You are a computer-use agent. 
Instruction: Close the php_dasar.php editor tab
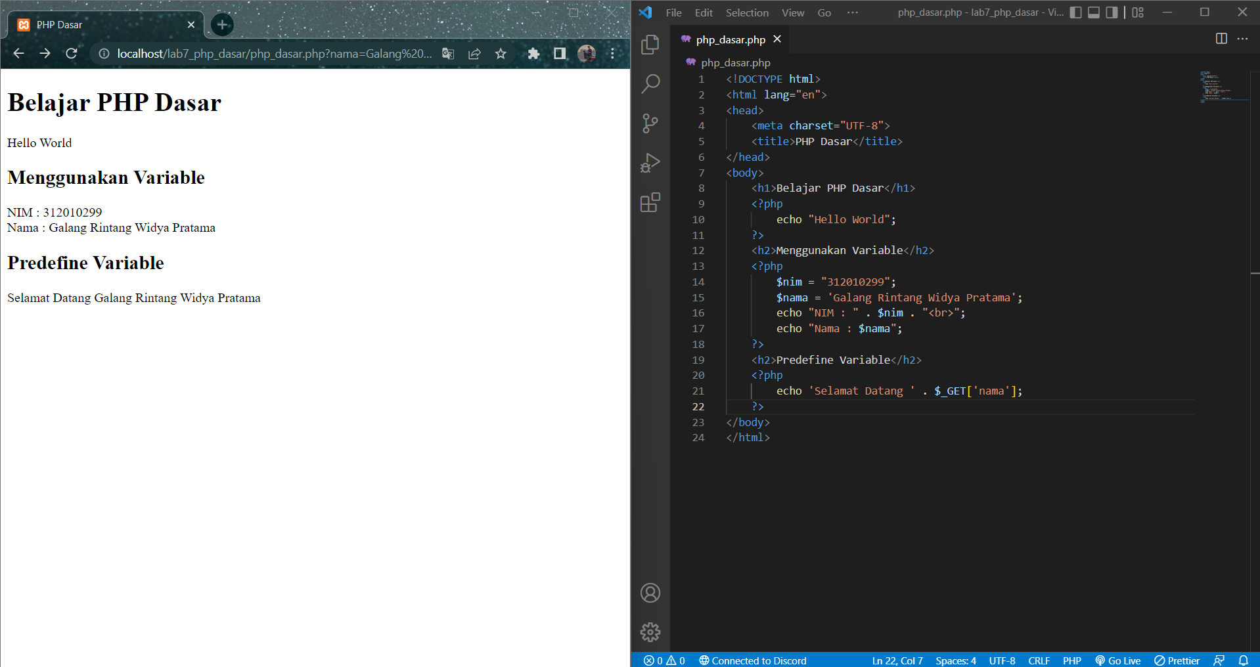click(x=777, y=39)
